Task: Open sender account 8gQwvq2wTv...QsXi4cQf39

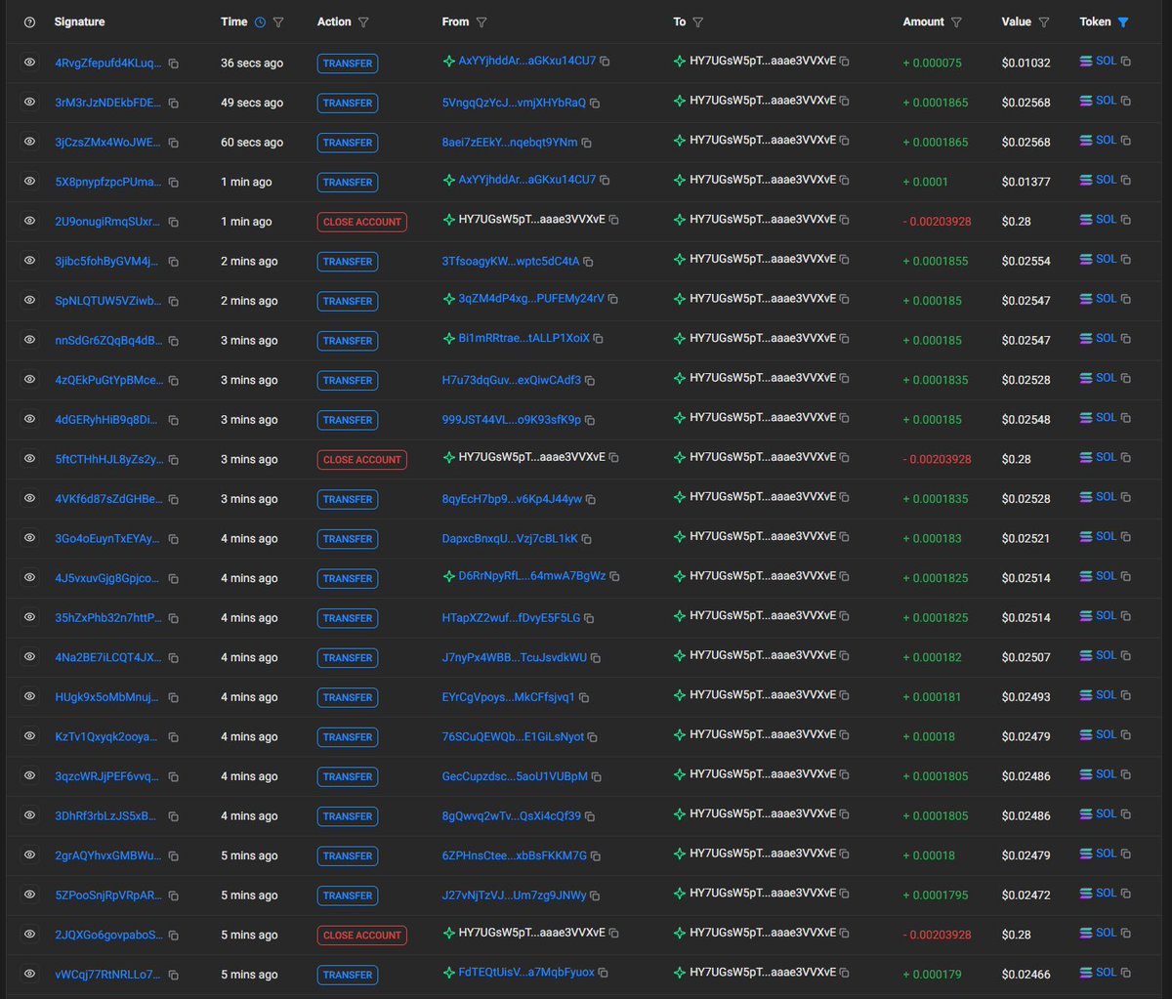Action: click(x=511, y=816)
